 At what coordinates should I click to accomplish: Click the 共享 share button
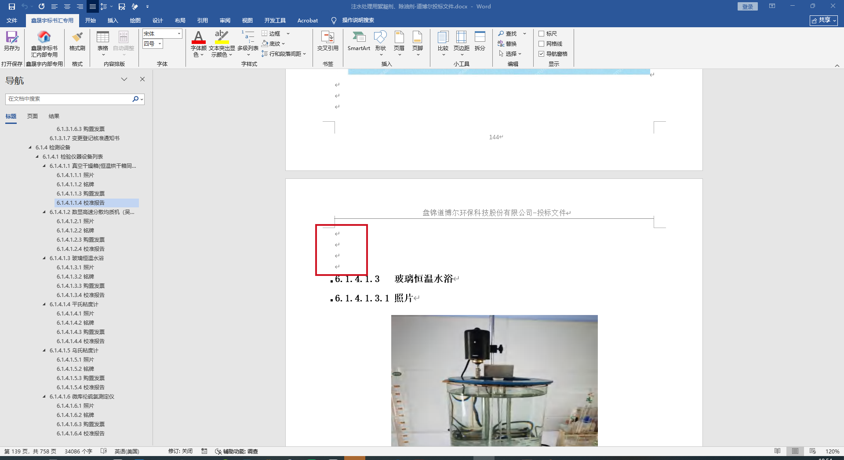pos(824,20)
